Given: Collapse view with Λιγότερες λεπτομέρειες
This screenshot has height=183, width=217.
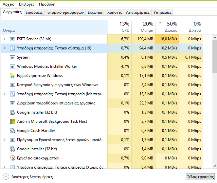Looking at the screenshot, I should click(x=28, y=176).
